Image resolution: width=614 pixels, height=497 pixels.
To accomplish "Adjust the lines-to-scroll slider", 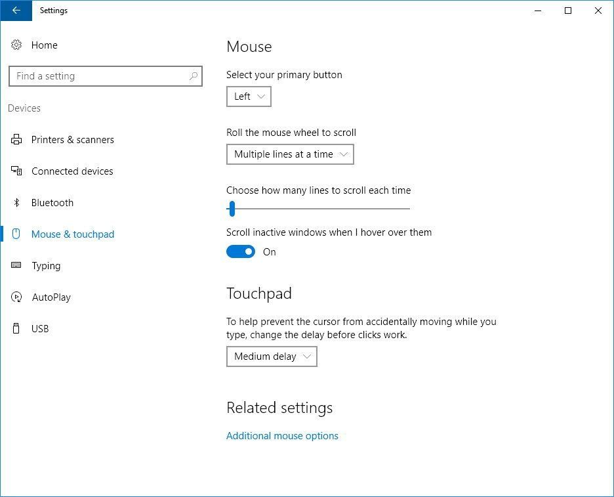I will click(232, 208).
